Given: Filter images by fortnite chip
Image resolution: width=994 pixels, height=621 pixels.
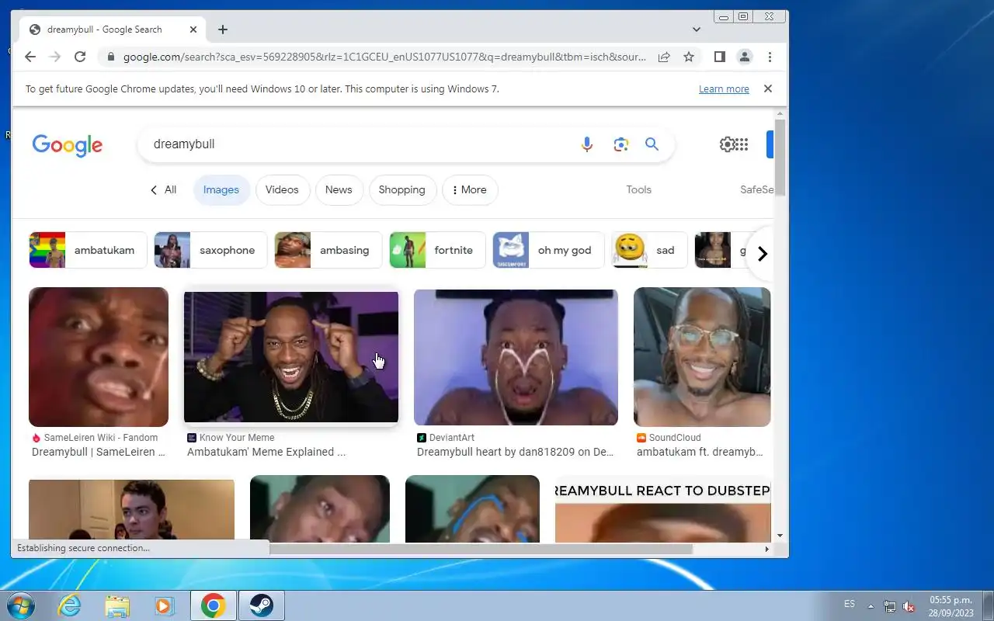Looking at the screenshot, I should click(x=437, y=250).
